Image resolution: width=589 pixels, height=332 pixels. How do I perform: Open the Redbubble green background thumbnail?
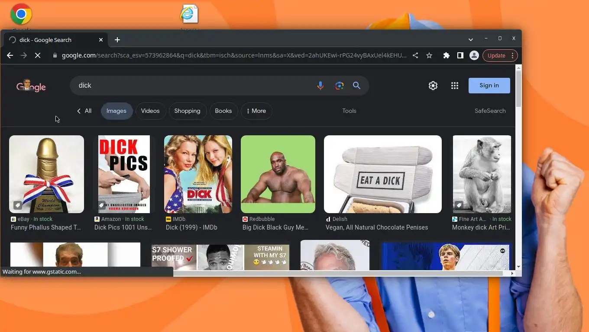pyautogui.click(x=278, y=174)
